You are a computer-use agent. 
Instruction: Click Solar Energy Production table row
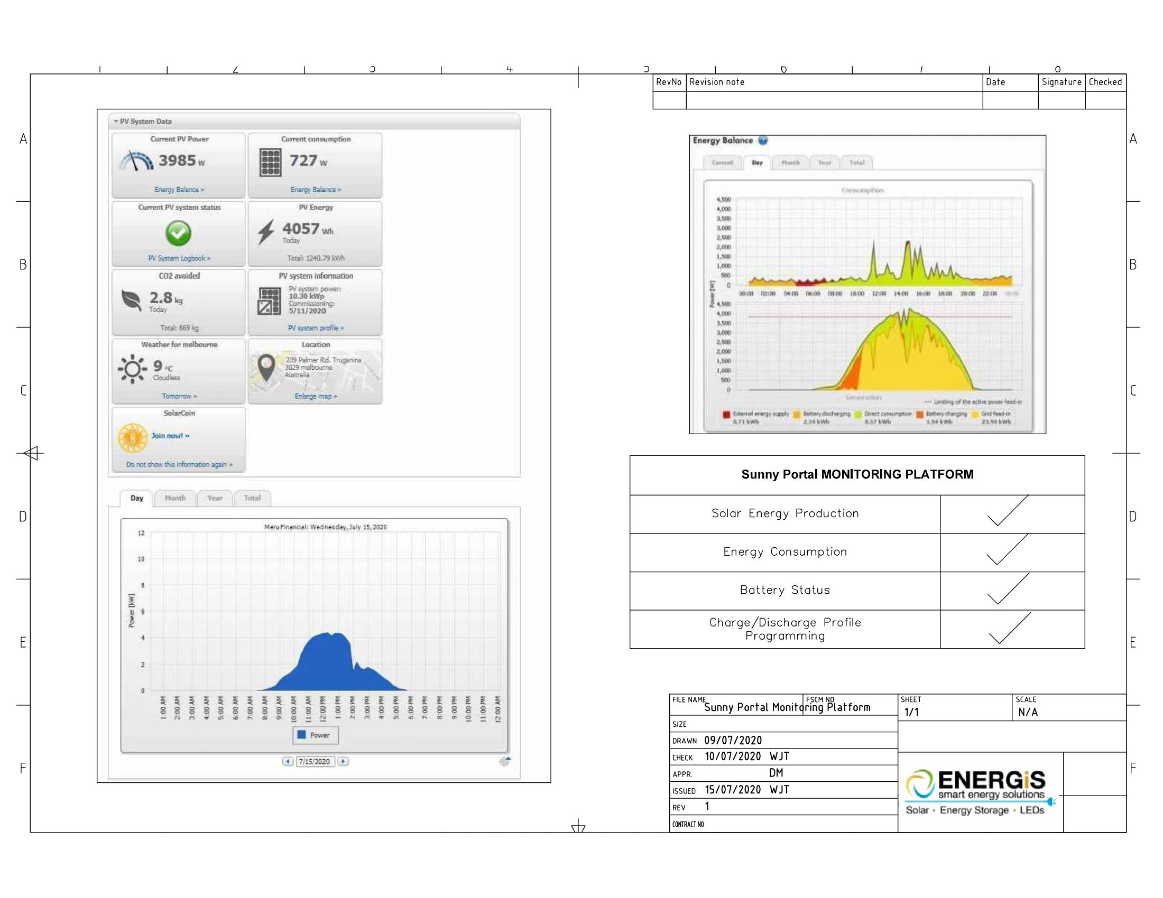tap(857, 514)
